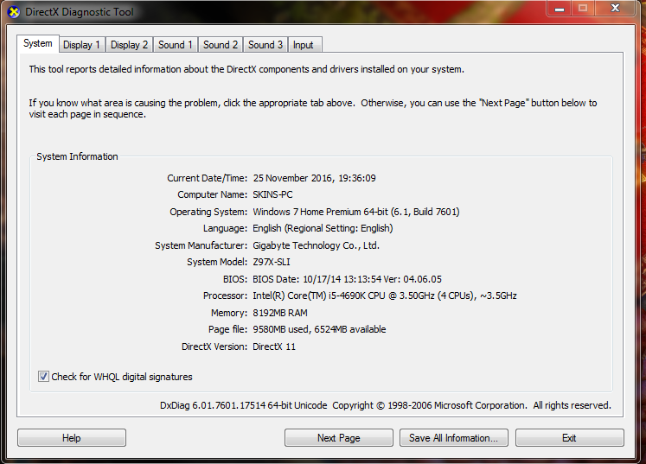Click the Memory label
Viewport: 646px width, 464px height.
pos(229,313)
